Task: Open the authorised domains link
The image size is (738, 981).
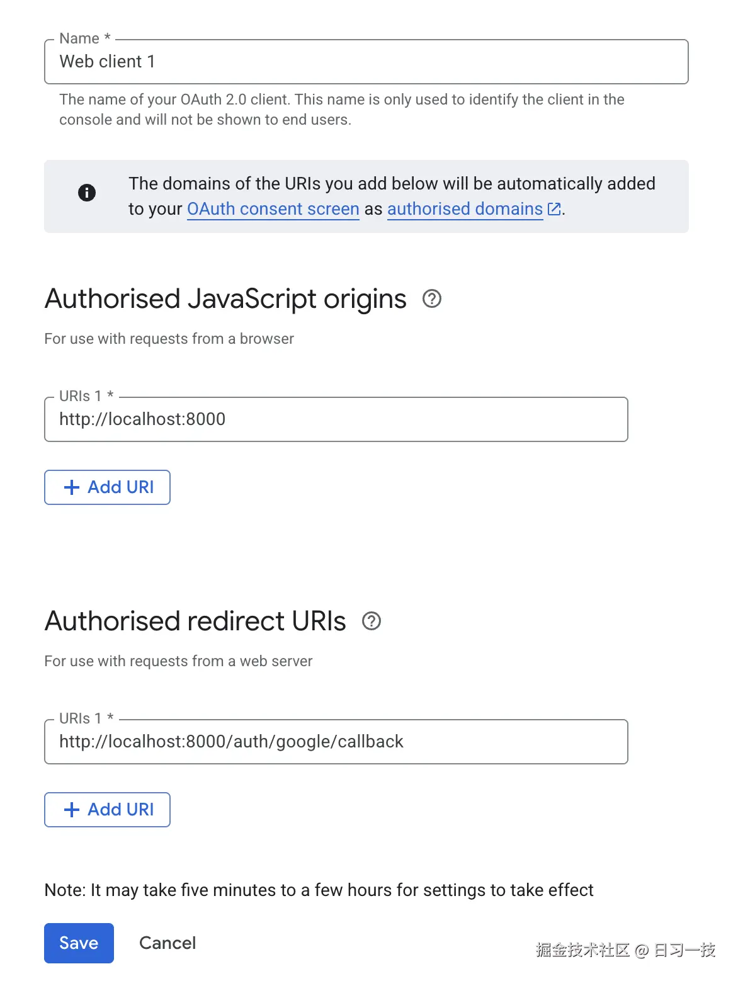Action: coord(465,209)
